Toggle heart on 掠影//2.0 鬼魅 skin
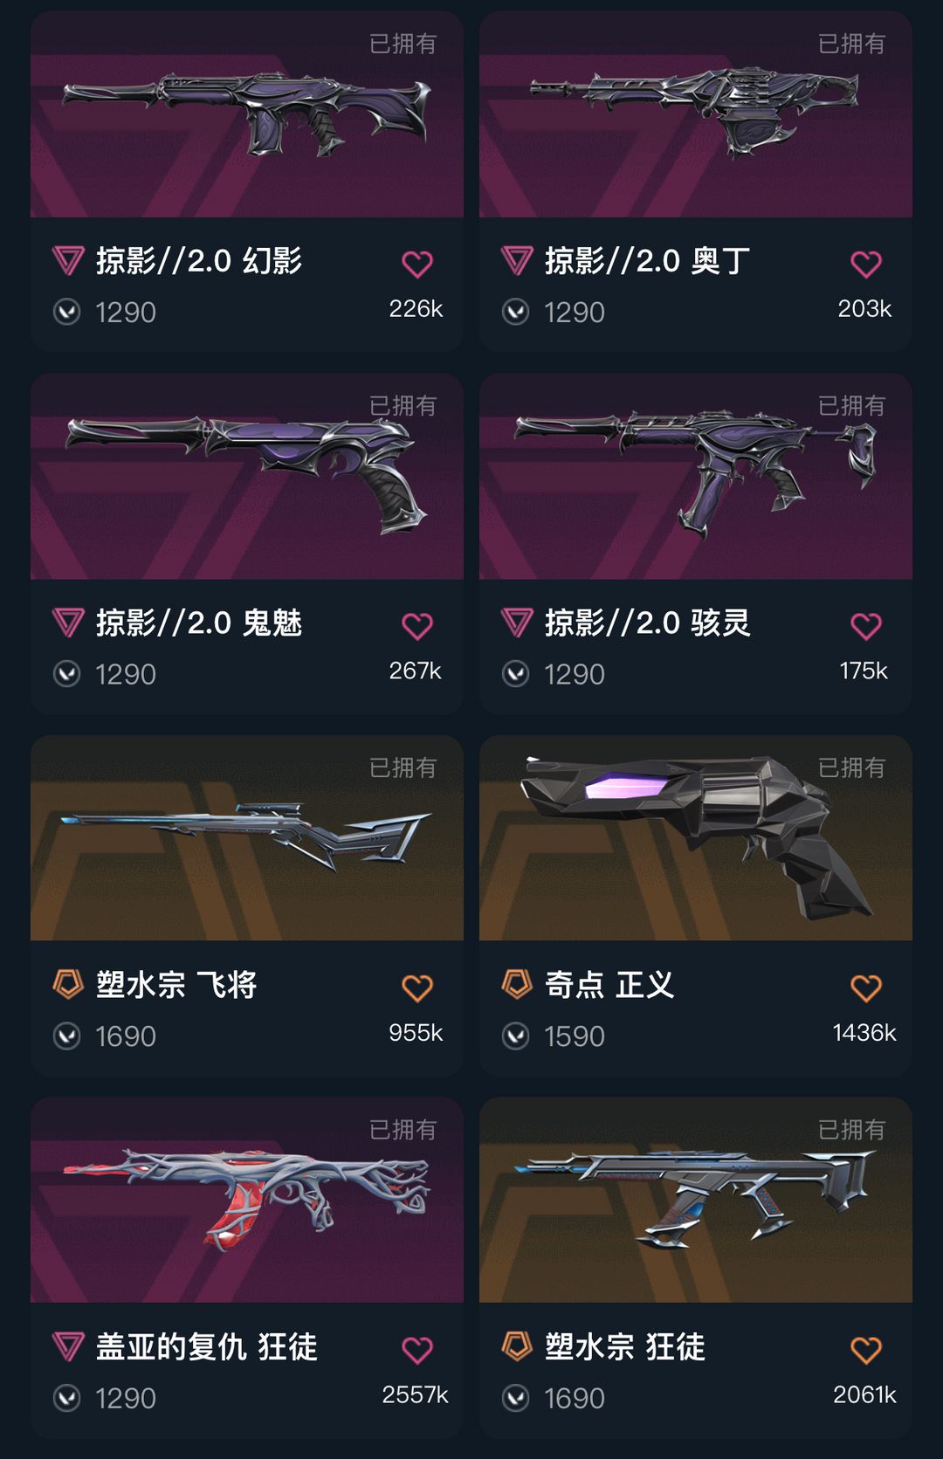 (417, 626)
